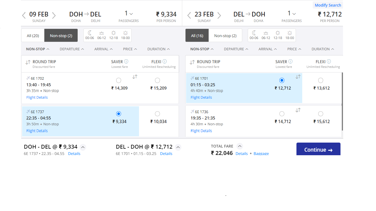
Task: Select Saver fare ₹ 14,309 for flight 6E 1702
Action: point(119,80)
